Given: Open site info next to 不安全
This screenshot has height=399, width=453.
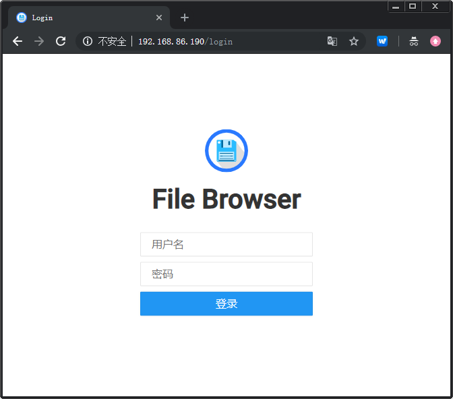Looking at the screenshot, I should tap(88, 41).
